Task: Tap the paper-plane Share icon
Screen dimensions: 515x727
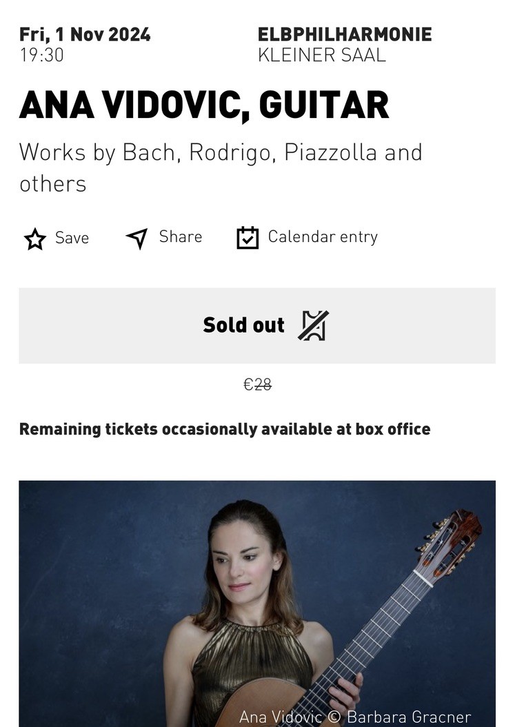Action: 137,239
